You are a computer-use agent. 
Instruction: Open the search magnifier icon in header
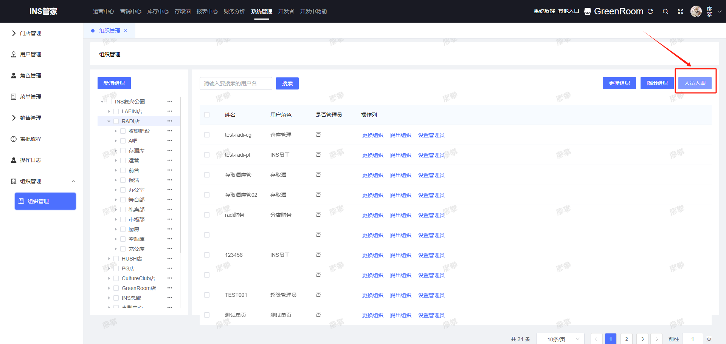[665, 11]
